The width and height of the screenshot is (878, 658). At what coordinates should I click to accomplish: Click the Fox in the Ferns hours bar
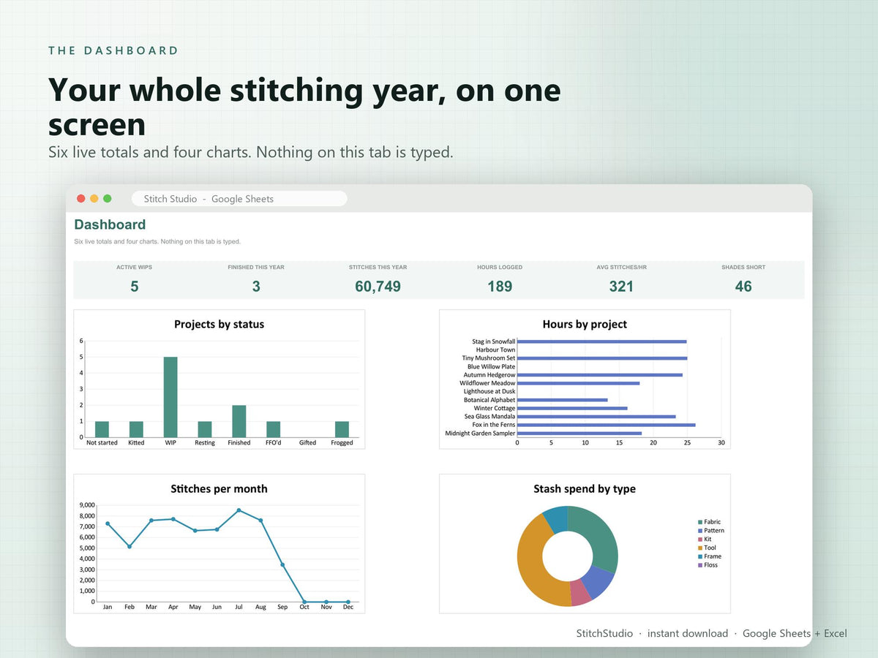607,425
